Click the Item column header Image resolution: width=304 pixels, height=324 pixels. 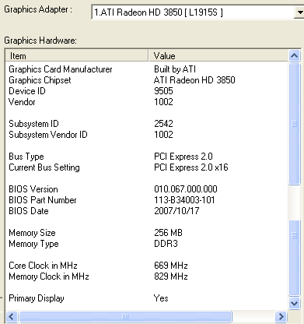pyautogui.click(x=77, y=56)
